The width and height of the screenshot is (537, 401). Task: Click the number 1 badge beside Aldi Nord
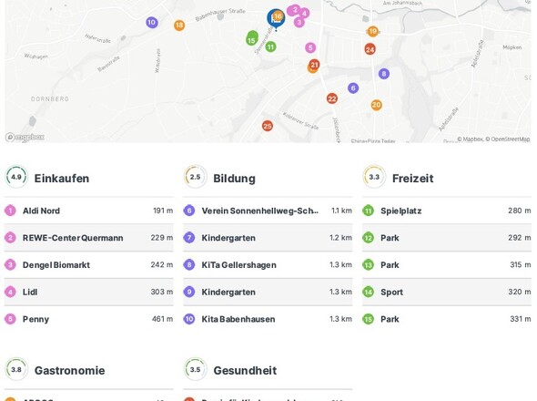click(x=10, y=211)
